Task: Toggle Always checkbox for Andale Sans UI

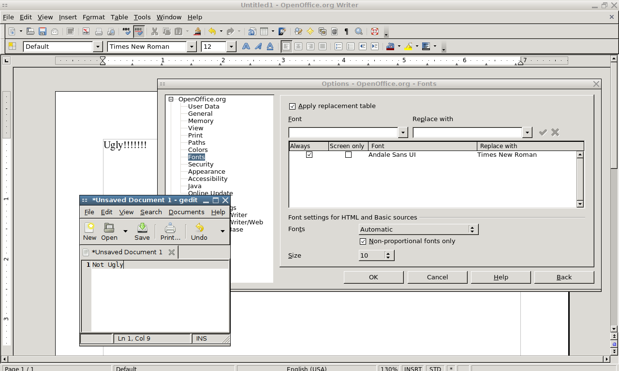Action: pyautogui.click(x=309, y=155)
